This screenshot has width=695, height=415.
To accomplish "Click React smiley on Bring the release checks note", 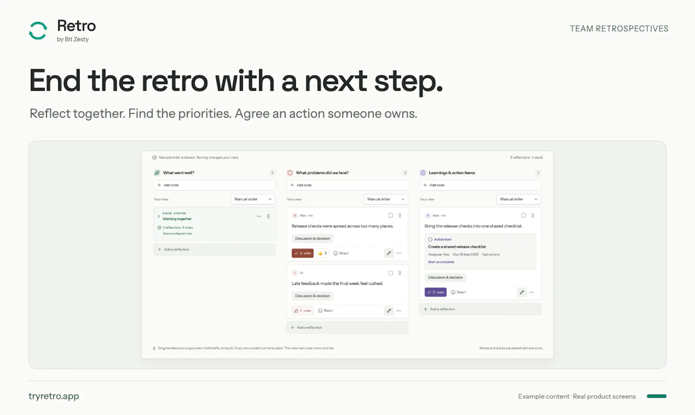I will click(458, 292).
